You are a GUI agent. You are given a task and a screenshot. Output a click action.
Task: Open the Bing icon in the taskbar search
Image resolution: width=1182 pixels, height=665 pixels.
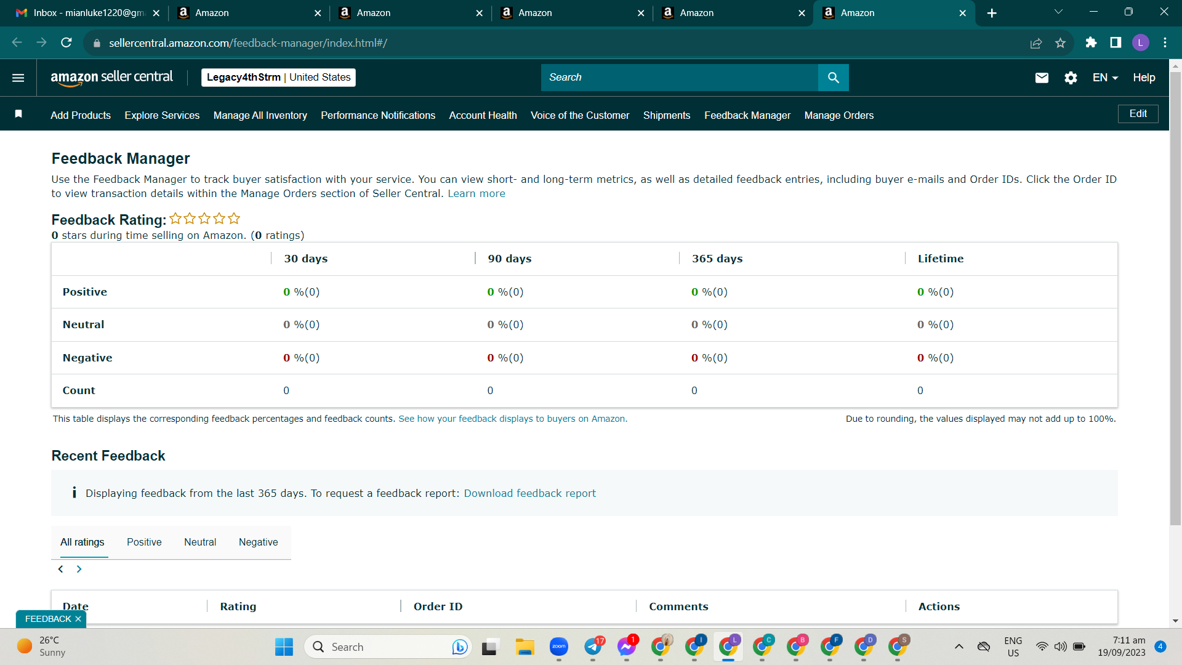click(x=459, y=647)
